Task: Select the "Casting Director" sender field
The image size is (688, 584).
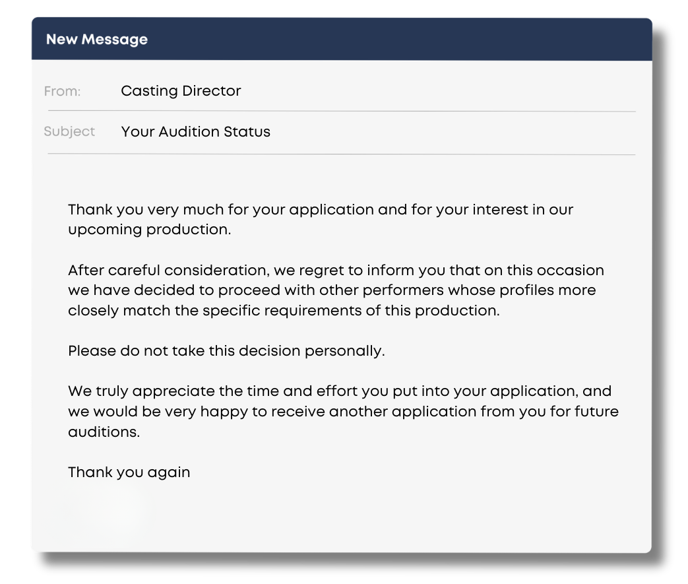Action: point(181,91)
